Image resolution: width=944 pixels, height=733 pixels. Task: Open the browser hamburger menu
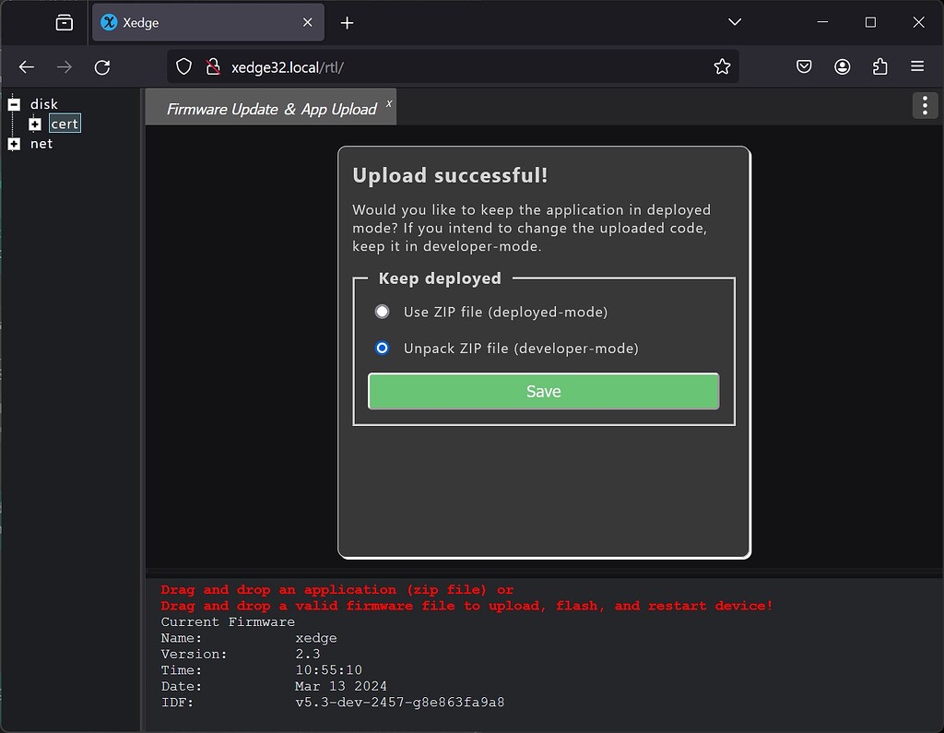click(917, 66)
